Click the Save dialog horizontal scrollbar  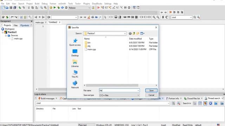[x=112, y=85]
